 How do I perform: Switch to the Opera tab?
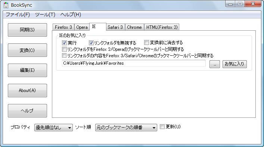coord(82,27)
